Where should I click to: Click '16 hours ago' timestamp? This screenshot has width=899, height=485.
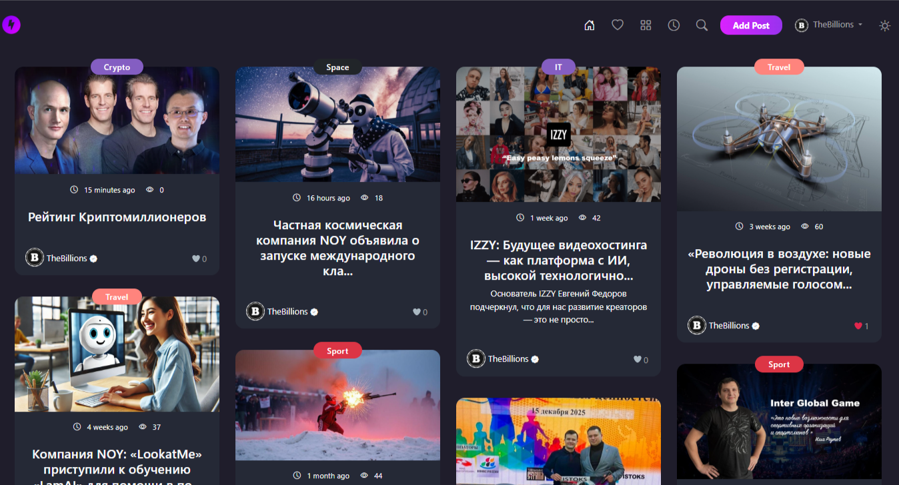pyautogui.click(x=328, y=198)
